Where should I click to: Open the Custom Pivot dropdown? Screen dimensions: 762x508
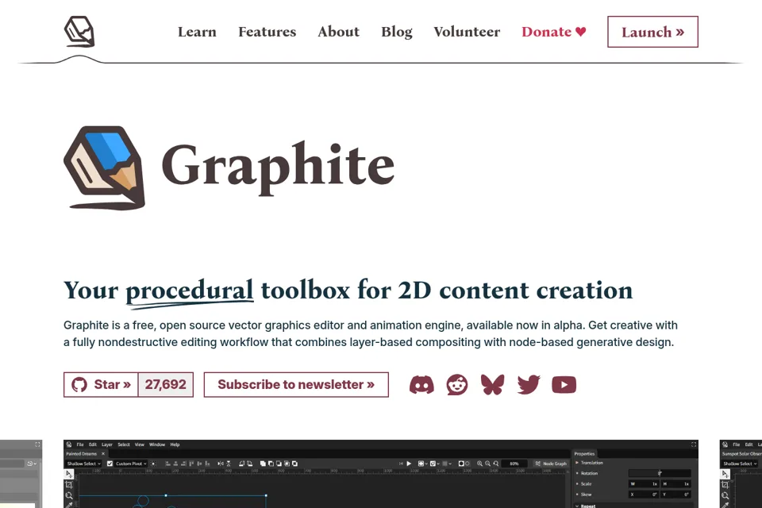pos(131,464)
